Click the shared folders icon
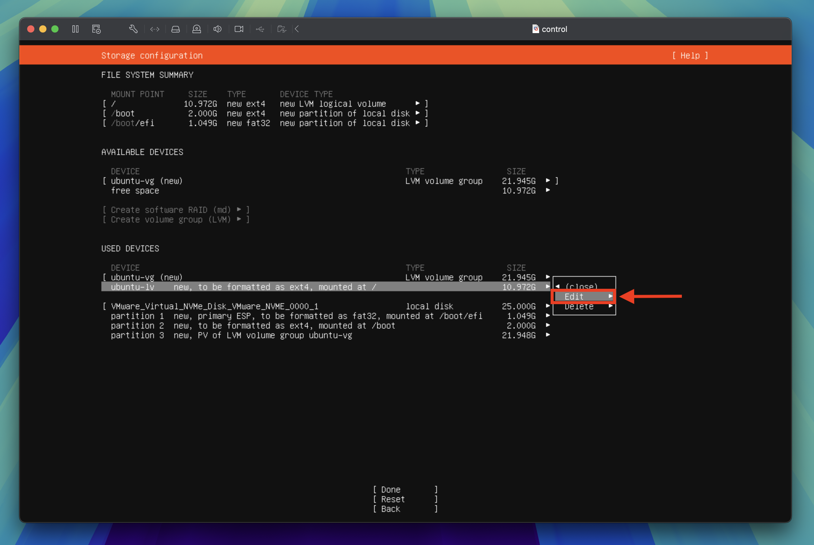This screenshot has width=814, height=545. click(x=282, y=29)
